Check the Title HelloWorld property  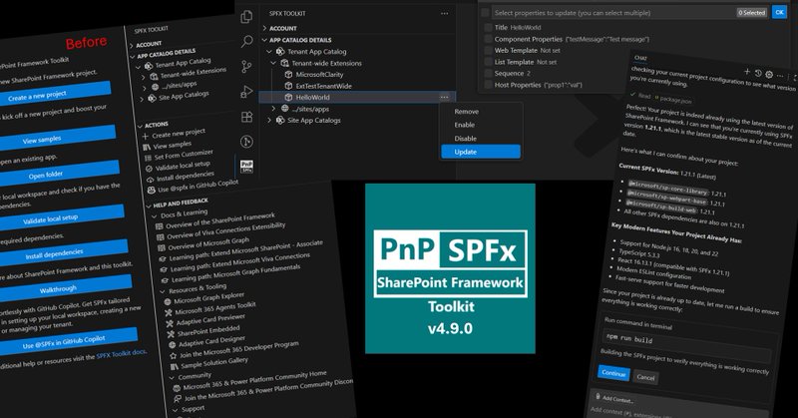489,28
